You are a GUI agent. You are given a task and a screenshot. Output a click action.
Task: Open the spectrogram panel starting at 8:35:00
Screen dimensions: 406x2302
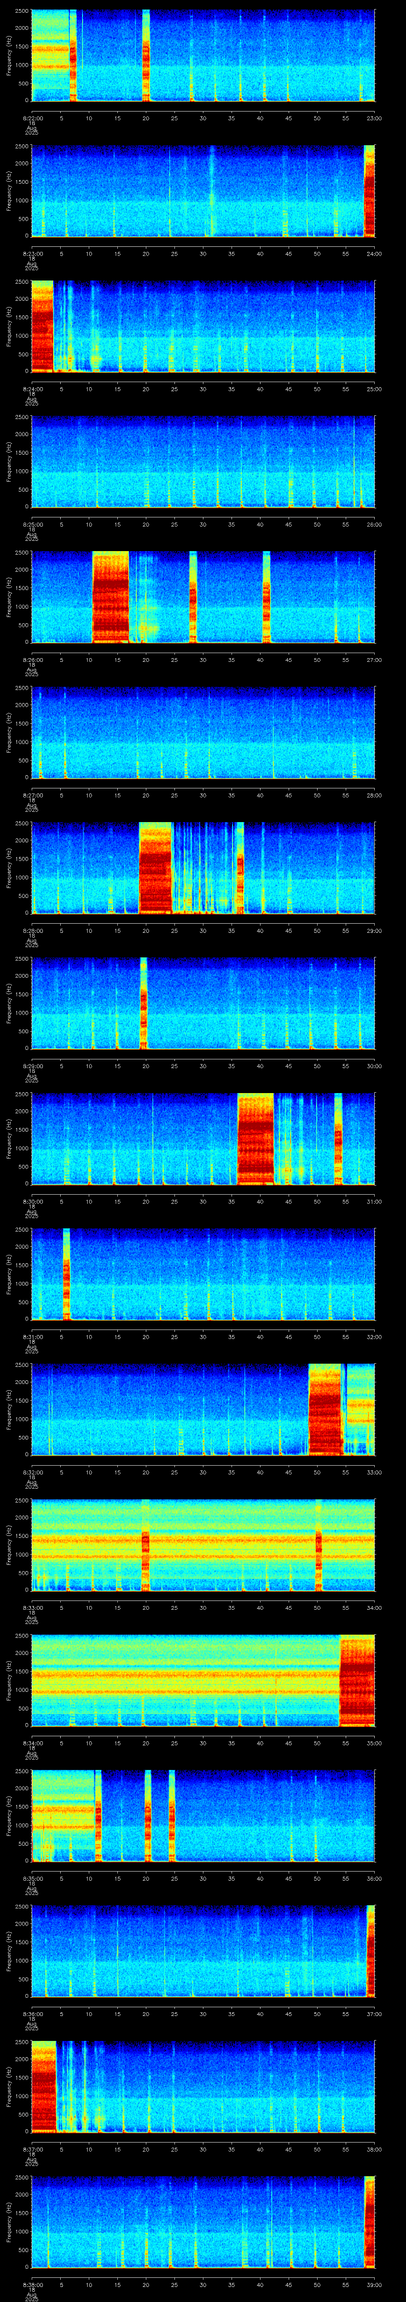pyautogui.click(x=203, y=1816)
